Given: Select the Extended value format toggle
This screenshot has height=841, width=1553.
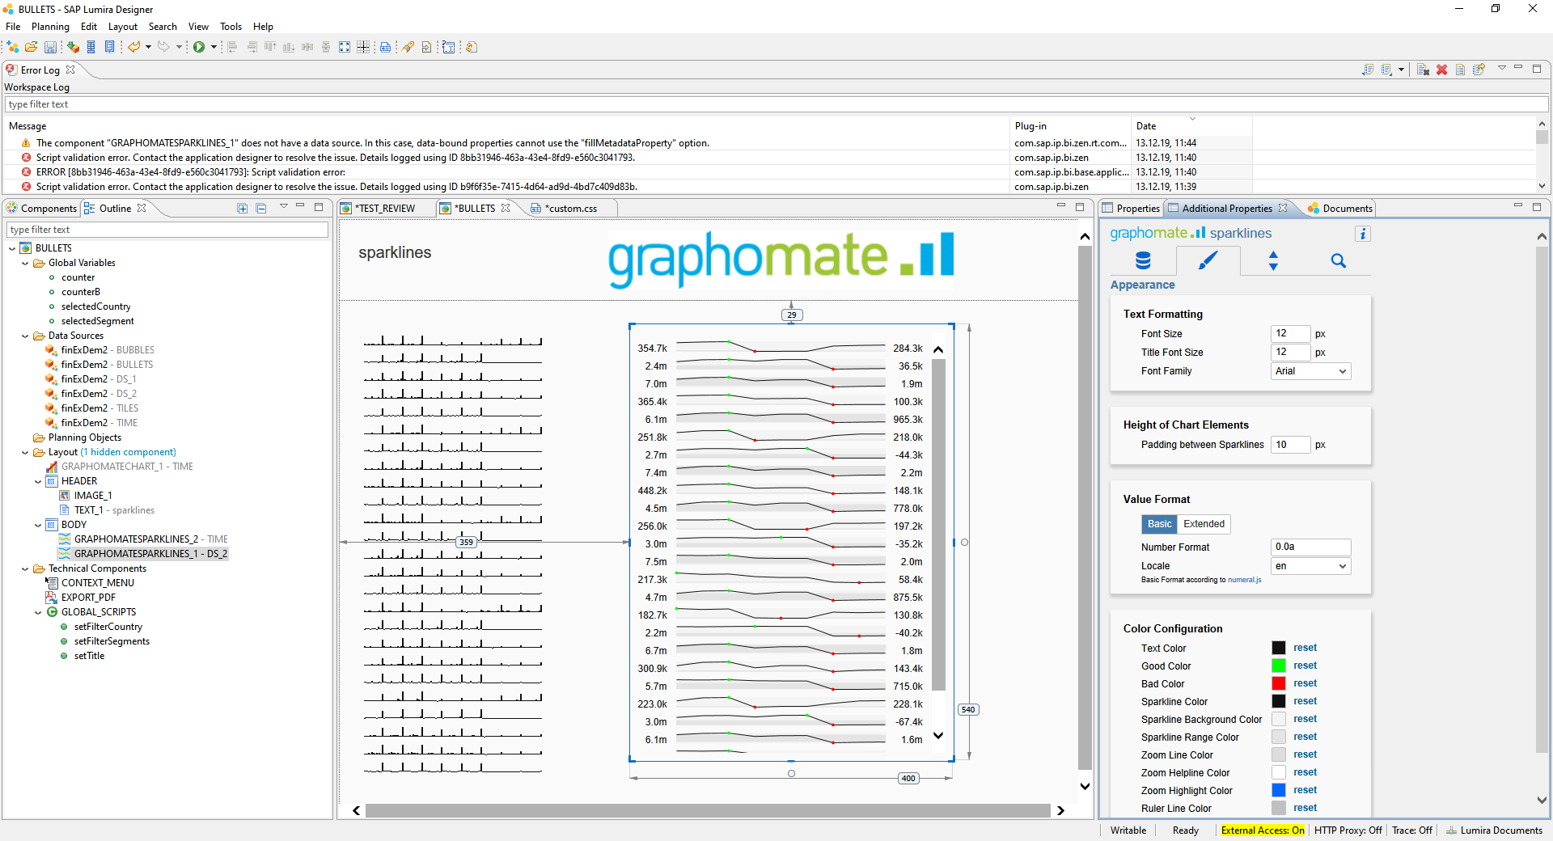Looking at the screenshot, I should (1204, 524).
